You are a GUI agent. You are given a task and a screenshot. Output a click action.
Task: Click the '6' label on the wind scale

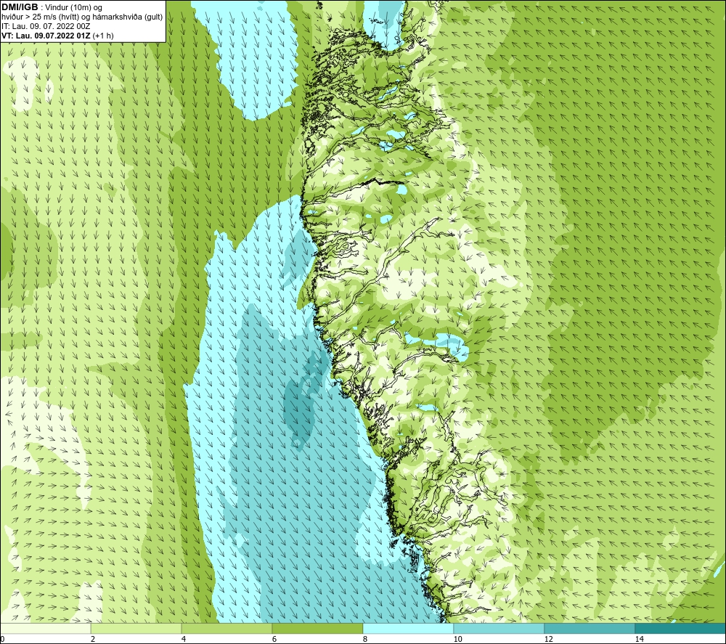(274, 639)
